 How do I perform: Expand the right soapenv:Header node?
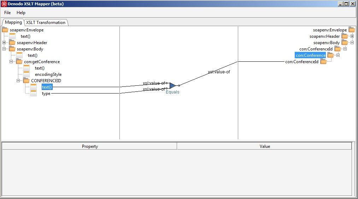[x=352, y=36]
